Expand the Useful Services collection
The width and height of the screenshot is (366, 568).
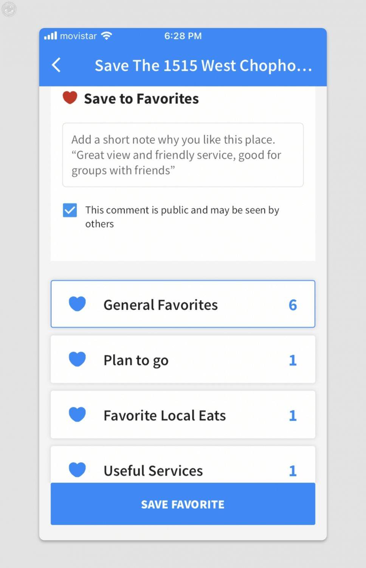pos(183,470)
